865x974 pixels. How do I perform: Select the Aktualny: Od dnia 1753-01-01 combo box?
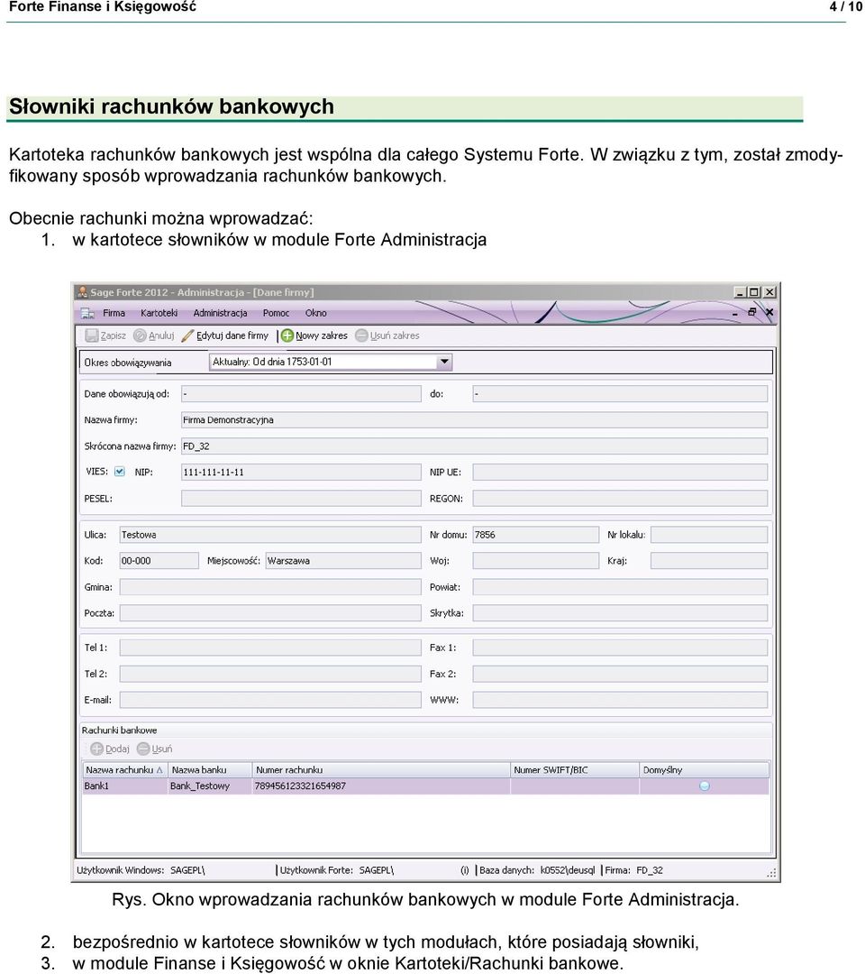[331, 362]
